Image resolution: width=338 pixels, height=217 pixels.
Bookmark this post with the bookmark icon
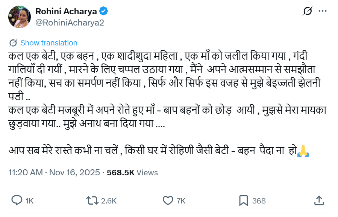point(244,200)
